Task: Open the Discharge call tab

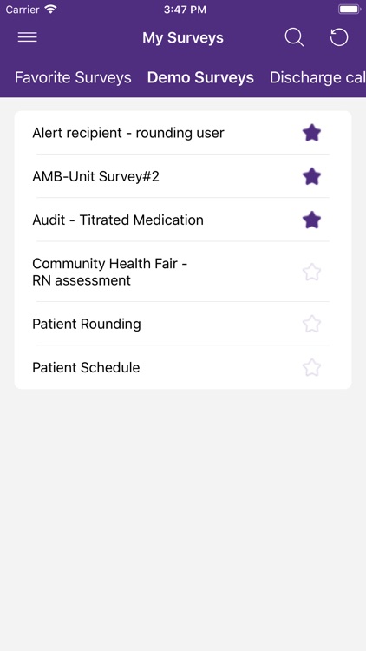Action: (x=317, y=77)
